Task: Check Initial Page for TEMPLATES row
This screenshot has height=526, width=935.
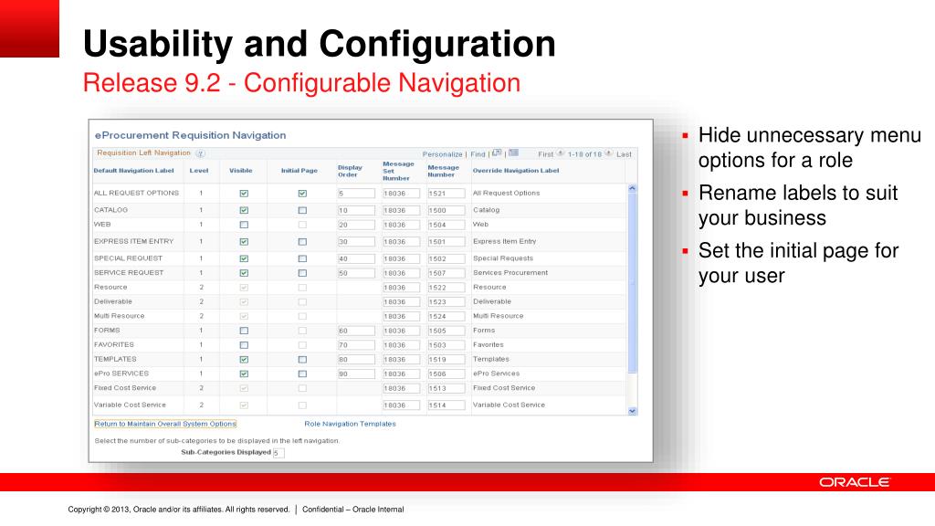Action: click(x=302, y=359)
